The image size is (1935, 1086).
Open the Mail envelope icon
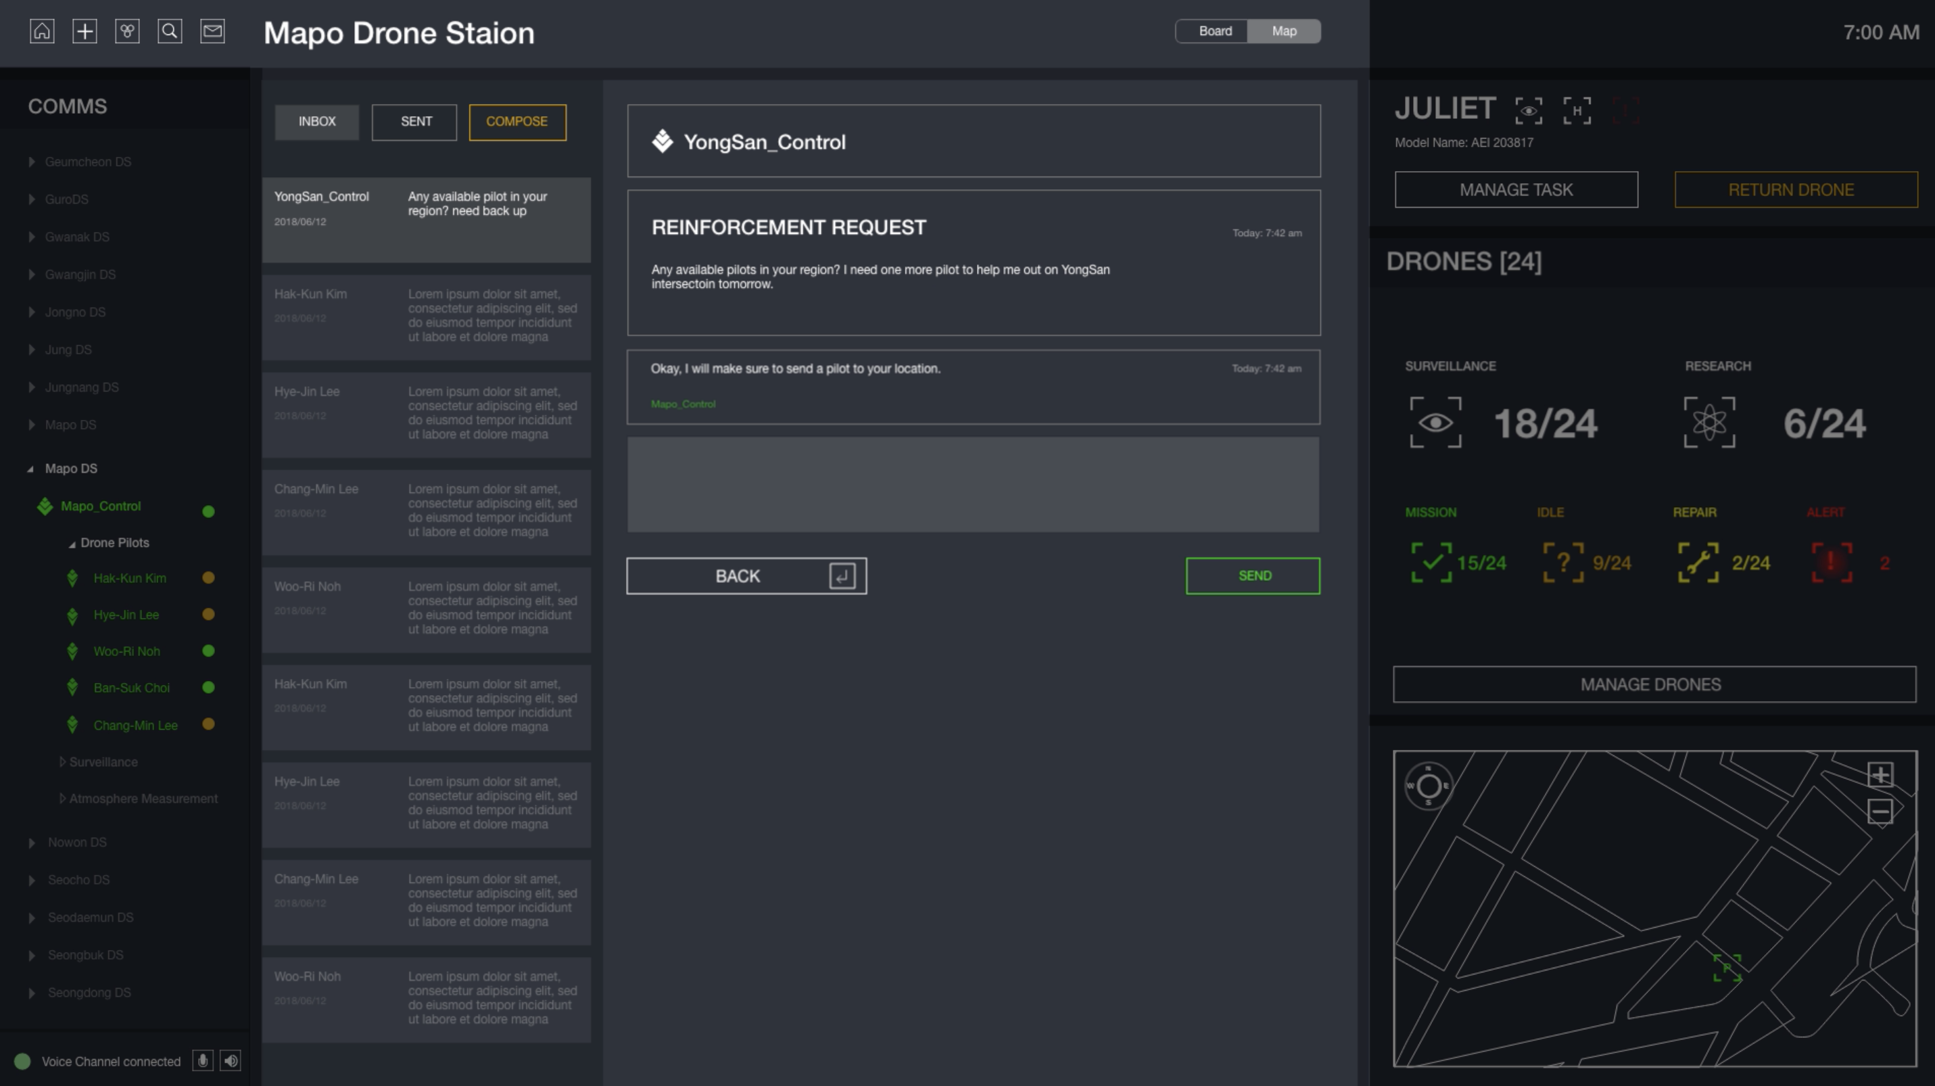[x=212, y=31]
